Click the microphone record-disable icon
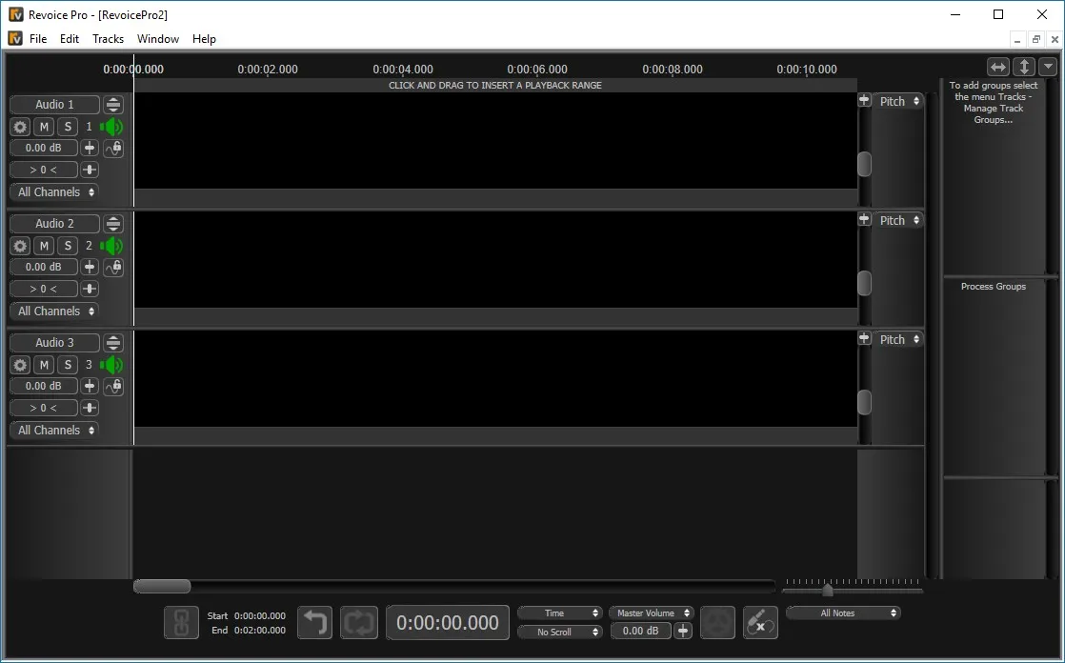 [761, 622]
